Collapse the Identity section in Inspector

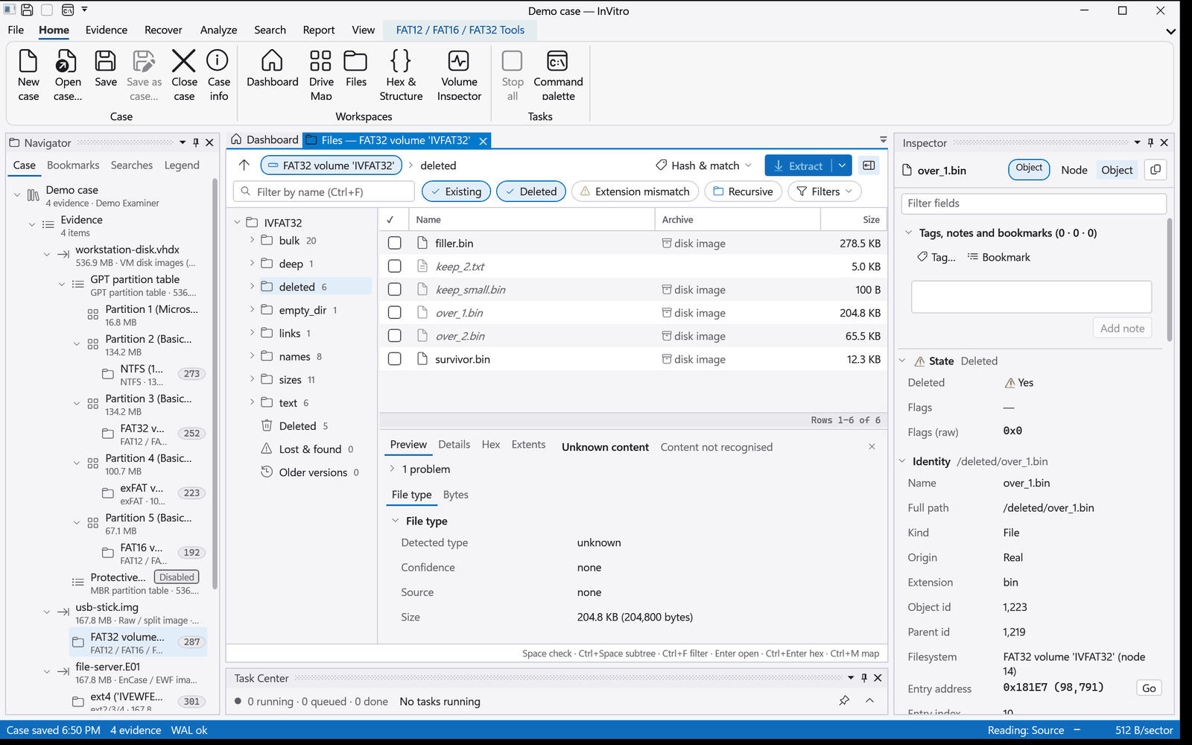click(902, 461)
